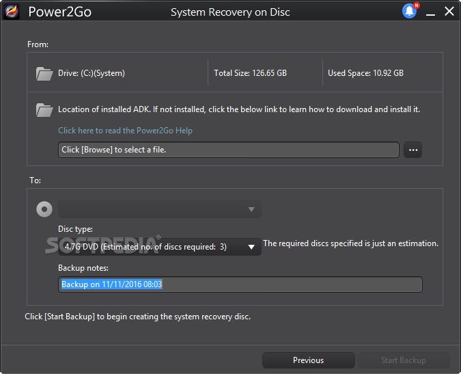Expand the empty disc drive dropdown
This screenshot has height=374, width=461.
pos(160,209)
